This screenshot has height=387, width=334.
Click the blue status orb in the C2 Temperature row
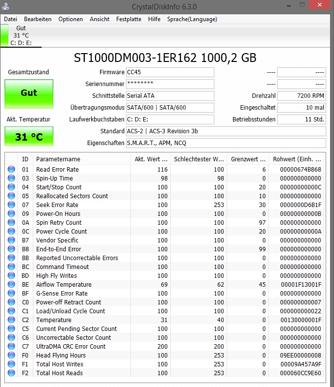(11, 320)
